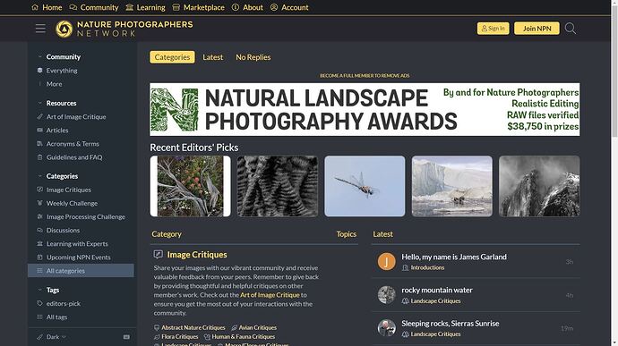Click avatar beside rocky mountain water
The height and width of the screenshot is (346, 618).
coord(386,295)
